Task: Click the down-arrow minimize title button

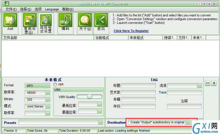Action: click(204, 4)
